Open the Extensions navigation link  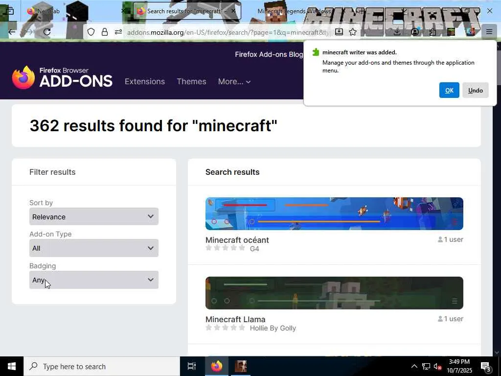point(145,82)
